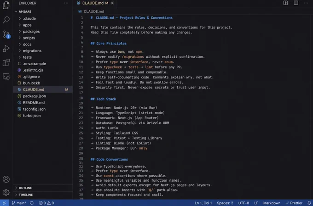Viewport: 313px width, 206px height.
Task: Change LF end of line sequence
Action: [x=256, y=203]
